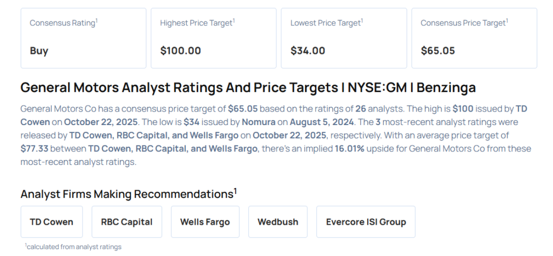Click the Buy rating value
The width and height of the screenshot is (553, 256).
39,51
